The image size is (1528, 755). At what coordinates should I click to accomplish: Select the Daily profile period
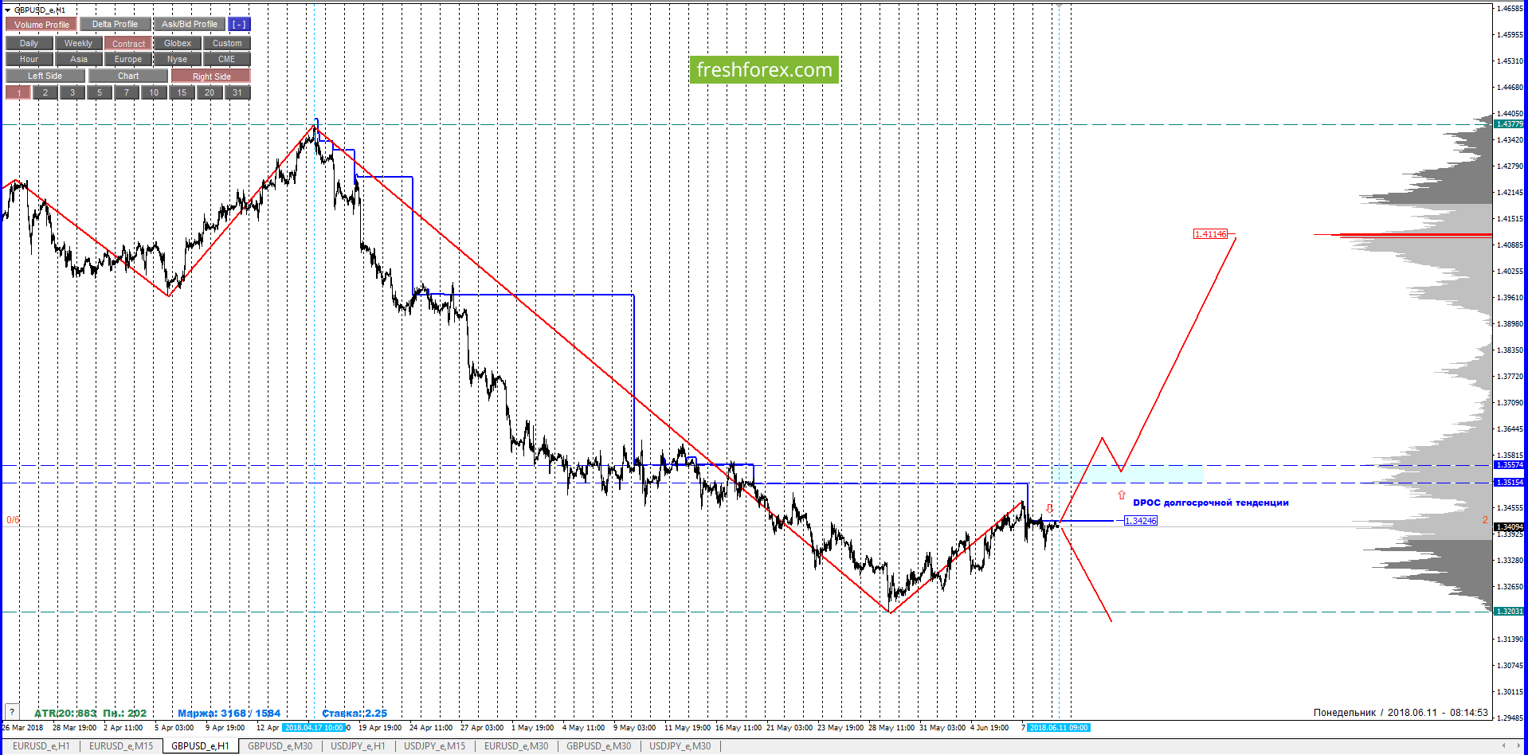pos(29,44)
